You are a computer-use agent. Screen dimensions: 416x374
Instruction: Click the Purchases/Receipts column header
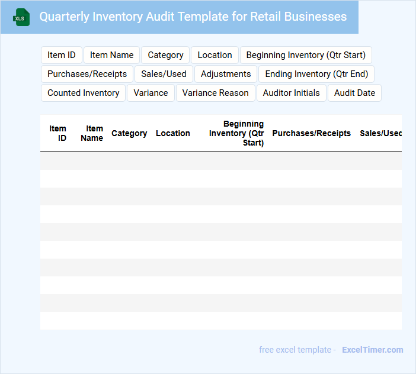[311, 133]
